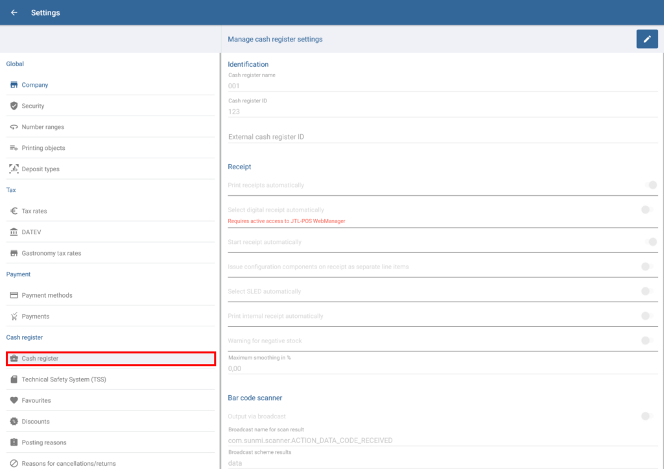Click the pencil edit button

[x=646, y=39]
